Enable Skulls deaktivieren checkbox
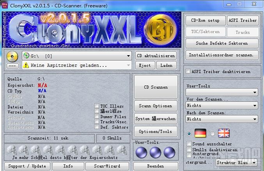Viewport: 264px width, 171px height. (189, 149)
